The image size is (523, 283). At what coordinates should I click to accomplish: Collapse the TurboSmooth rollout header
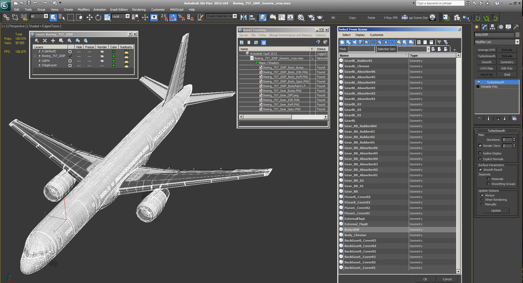pyautogui.click(x=496, y=131)
